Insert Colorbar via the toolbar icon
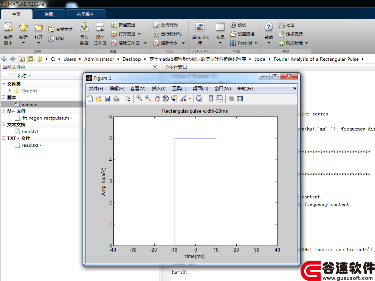 click(211, 98)
